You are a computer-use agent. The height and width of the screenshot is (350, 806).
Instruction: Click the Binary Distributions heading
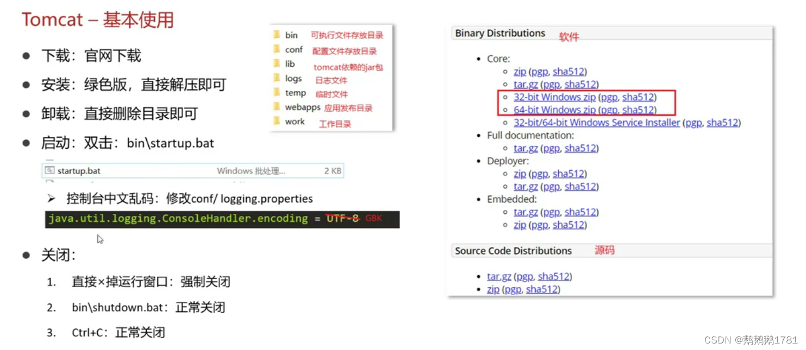[x=500, y=33]
